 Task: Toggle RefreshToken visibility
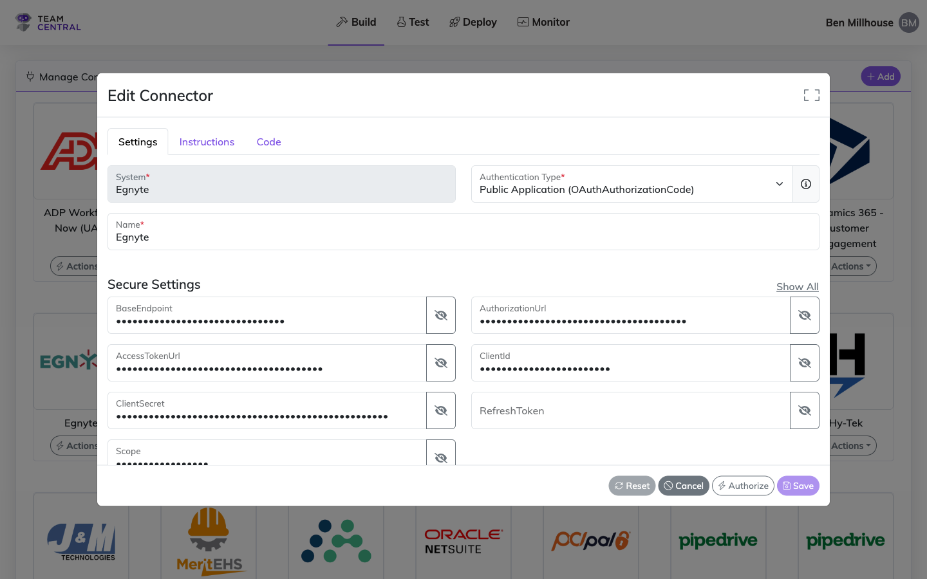click(x=805, y=410)
